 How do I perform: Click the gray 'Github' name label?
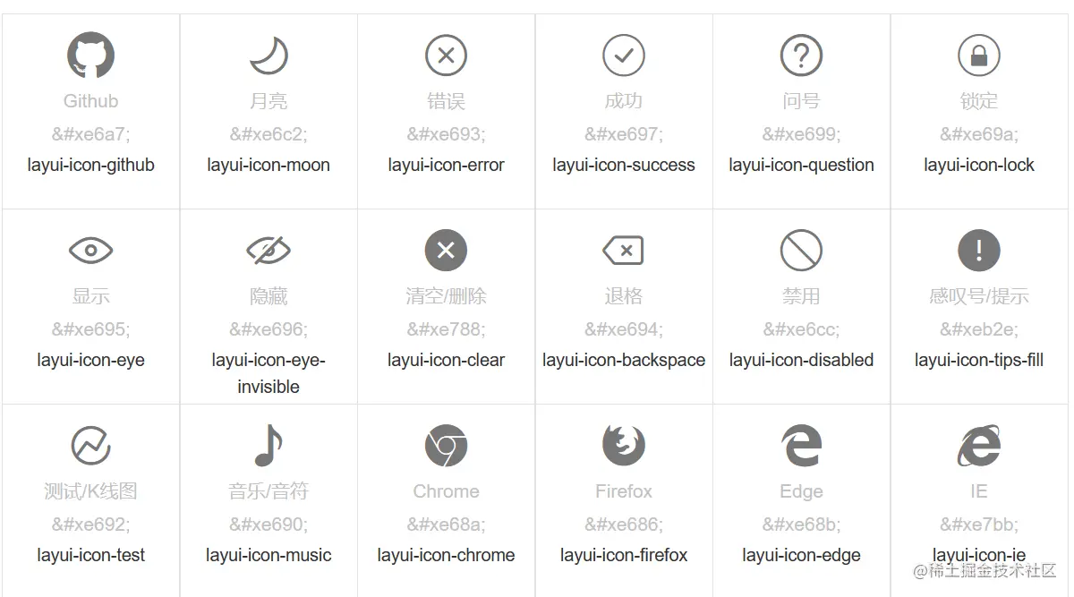(90, 101)
